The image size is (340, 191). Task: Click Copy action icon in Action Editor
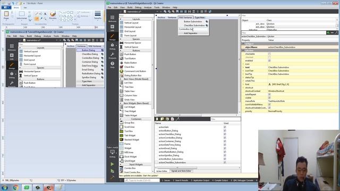click(162, 119)
